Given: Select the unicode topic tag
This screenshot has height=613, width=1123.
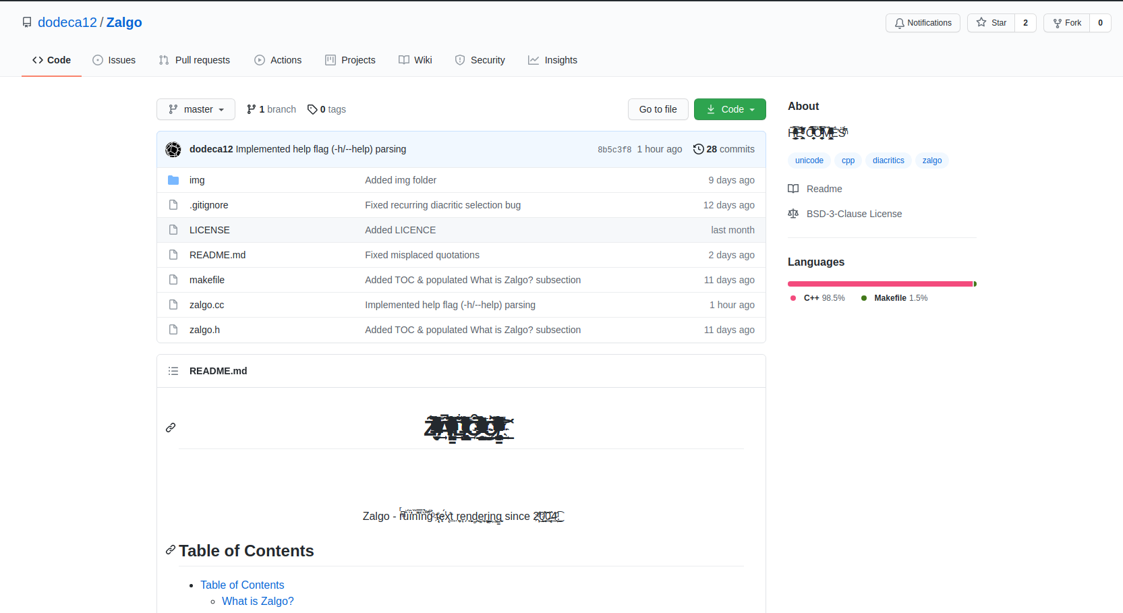Looking at the screenshot, I should (809, 160).
